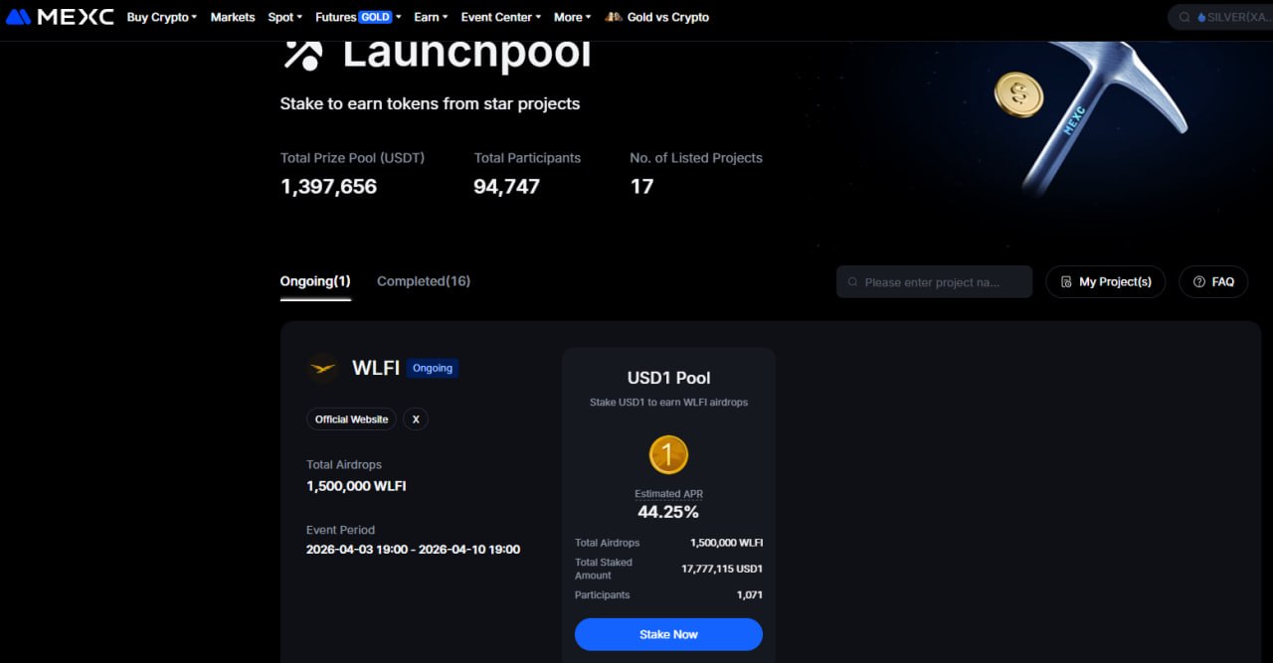Select the Ongoing(1) tab
This screenshot has width=1273, height=663.
[x=315, y=281]
